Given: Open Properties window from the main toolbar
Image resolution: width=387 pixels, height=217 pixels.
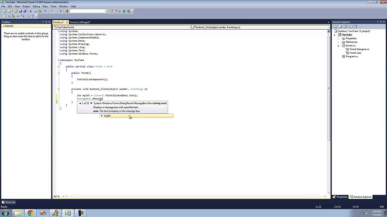Looking at the screenshot, I should 115,11.
